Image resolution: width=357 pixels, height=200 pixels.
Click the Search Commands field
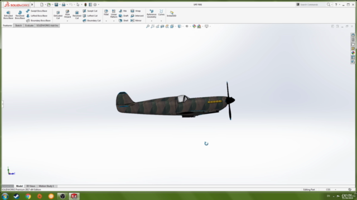pyautogui.click(x=311, y=4)
